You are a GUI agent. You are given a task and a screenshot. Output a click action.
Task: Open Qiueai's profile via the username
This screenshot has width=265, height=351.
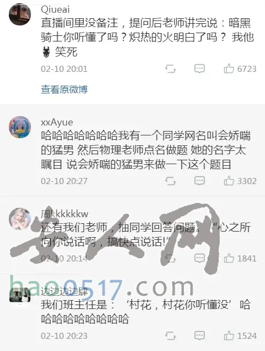pyautogui.click(x=55, y=9)
